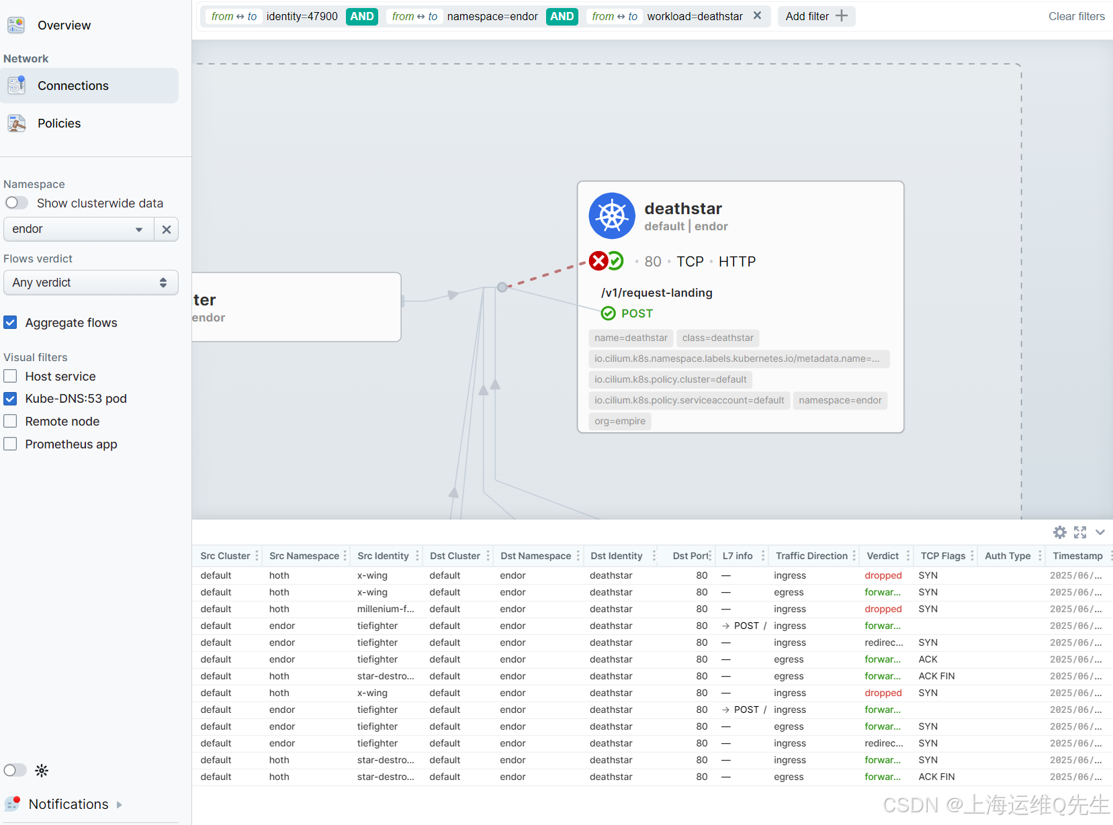Collapse the flows table panel
Screen dimensions: 1113x825
tap(1100, 532)
